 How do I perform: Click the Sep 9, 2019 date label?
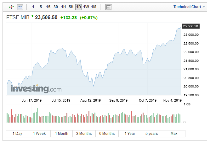click(x=118, y=100)
